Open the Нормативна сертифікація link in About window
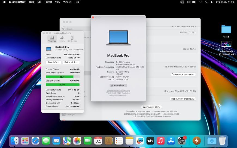The height and width of the screenshot is (148, 237). coord(118,91)
